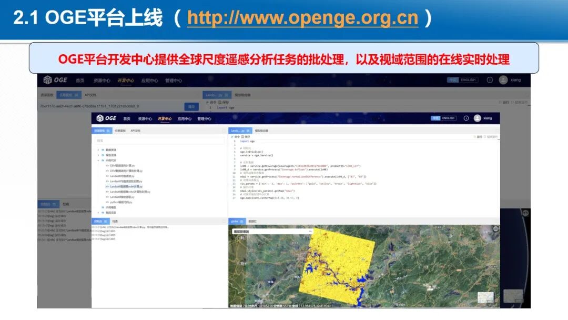Click basemap thumbnail on front map
The image size is (568, 320).
click(x=485, y=297)
